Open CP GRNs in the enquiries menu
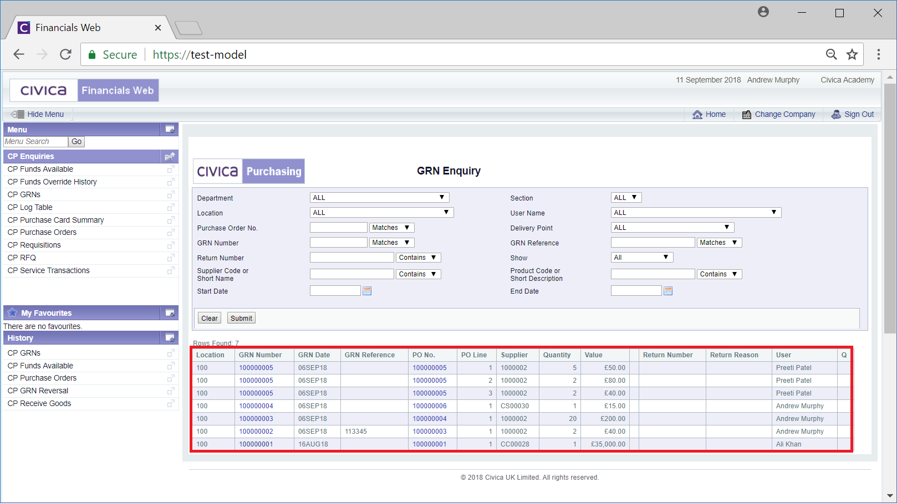 pyautogui.click(x=24, y=194)
